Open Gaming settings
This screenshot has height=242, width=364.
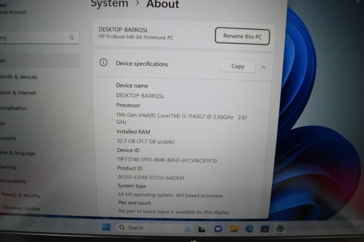(x=8, y=167)
